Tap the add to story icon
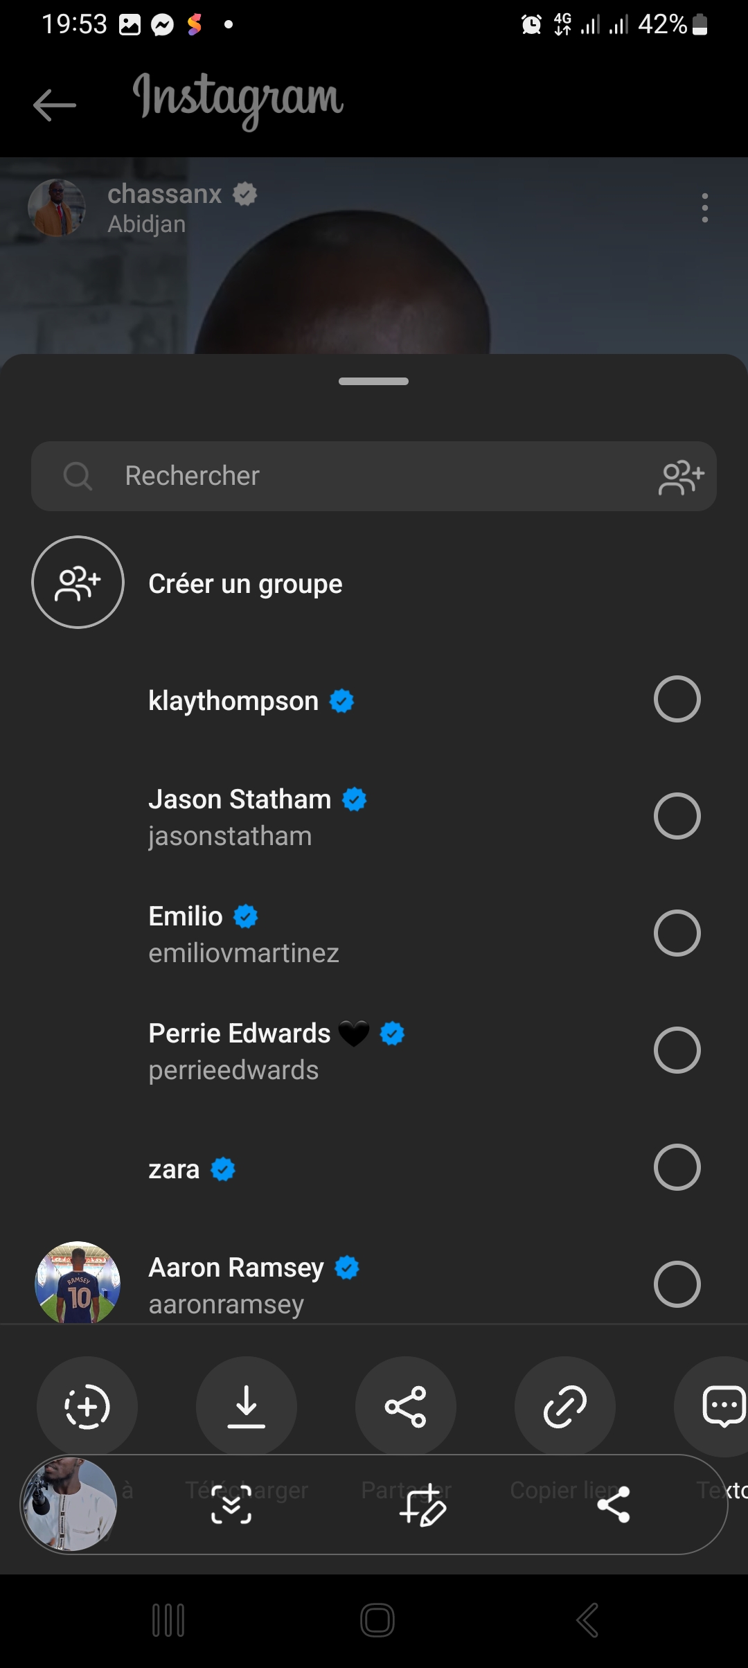Screen dimensions: 748x1668 click(x=87, y=1406)
